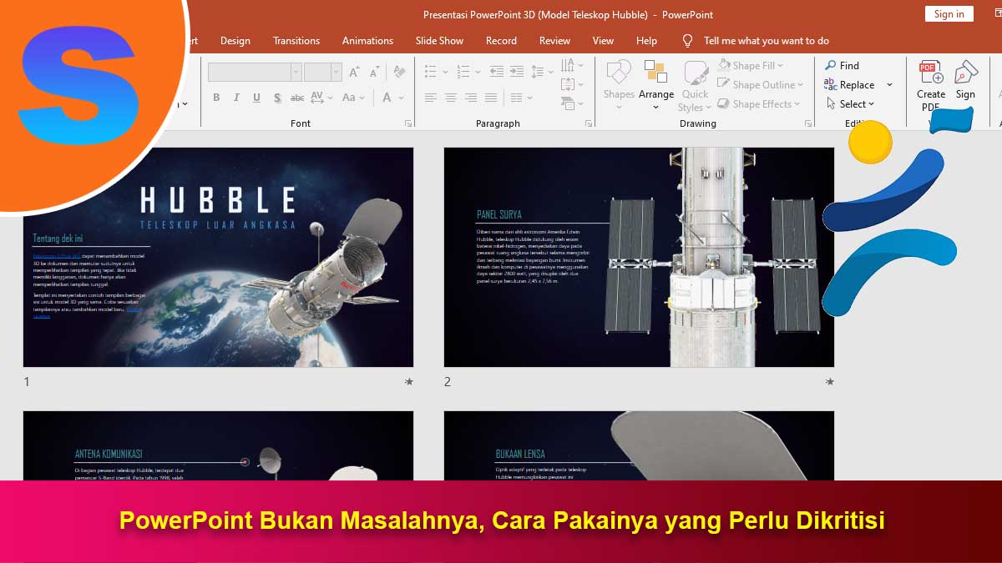Open font color dropdown arrow

tap(402, 98)
